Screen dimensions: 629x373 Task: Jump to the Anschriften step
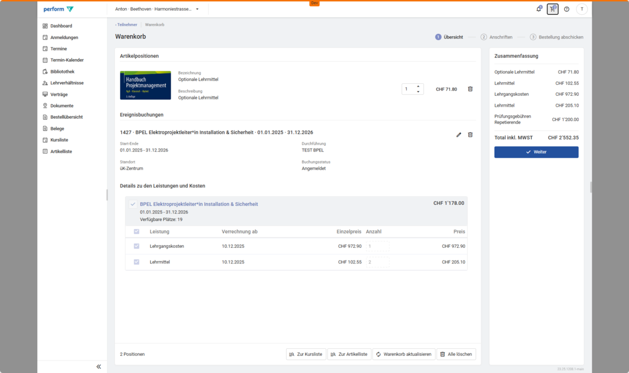click(496, 37)
